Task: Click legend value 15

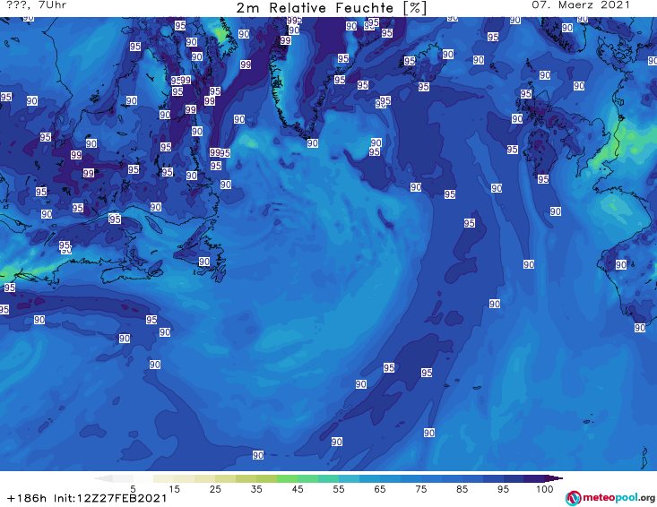Action: click(x=174, y=489)
